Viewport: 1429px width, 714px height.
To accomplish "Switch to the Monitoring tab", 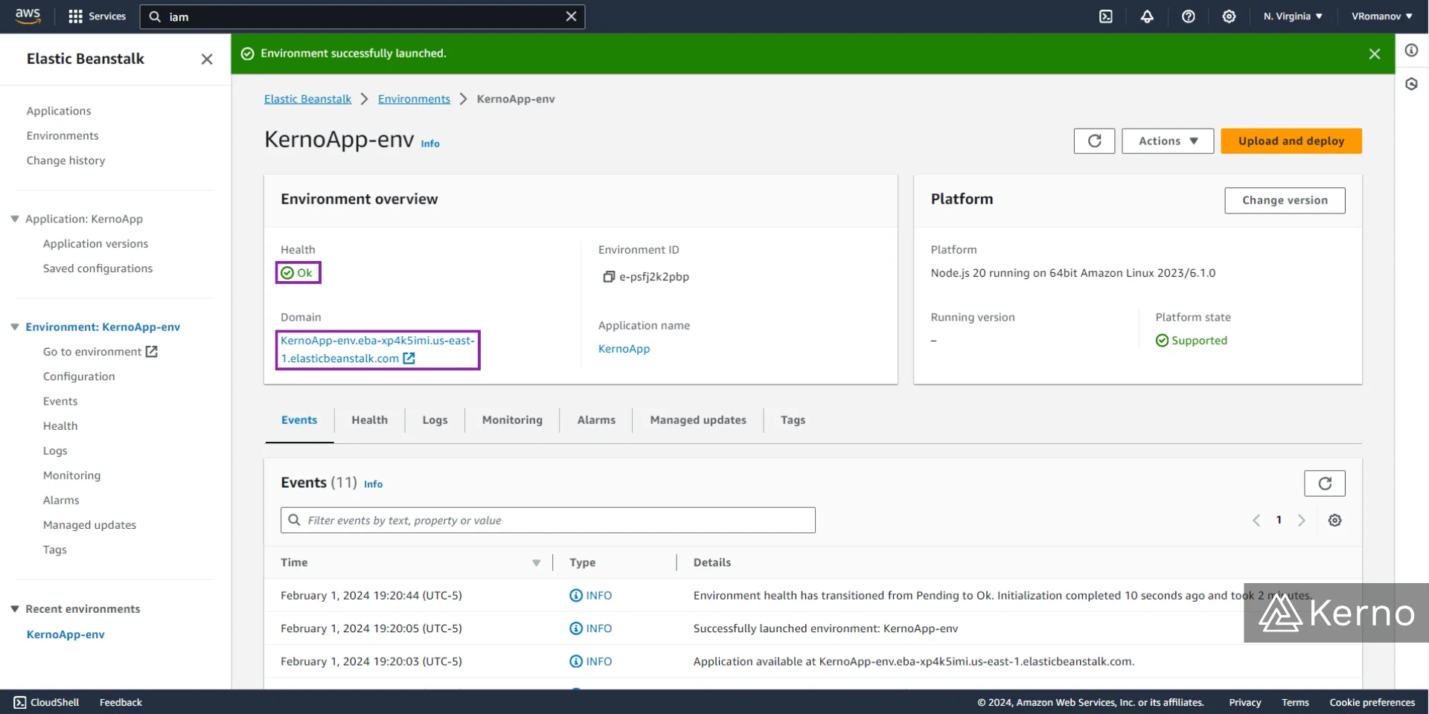I will click(x=512, y=420).
